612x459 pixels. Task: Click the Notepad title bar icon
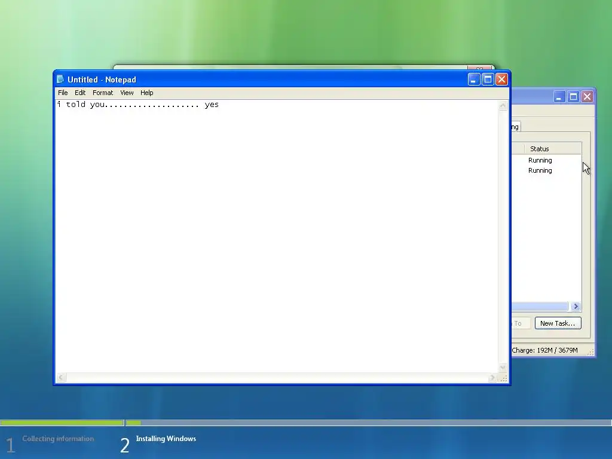(60, 79)
